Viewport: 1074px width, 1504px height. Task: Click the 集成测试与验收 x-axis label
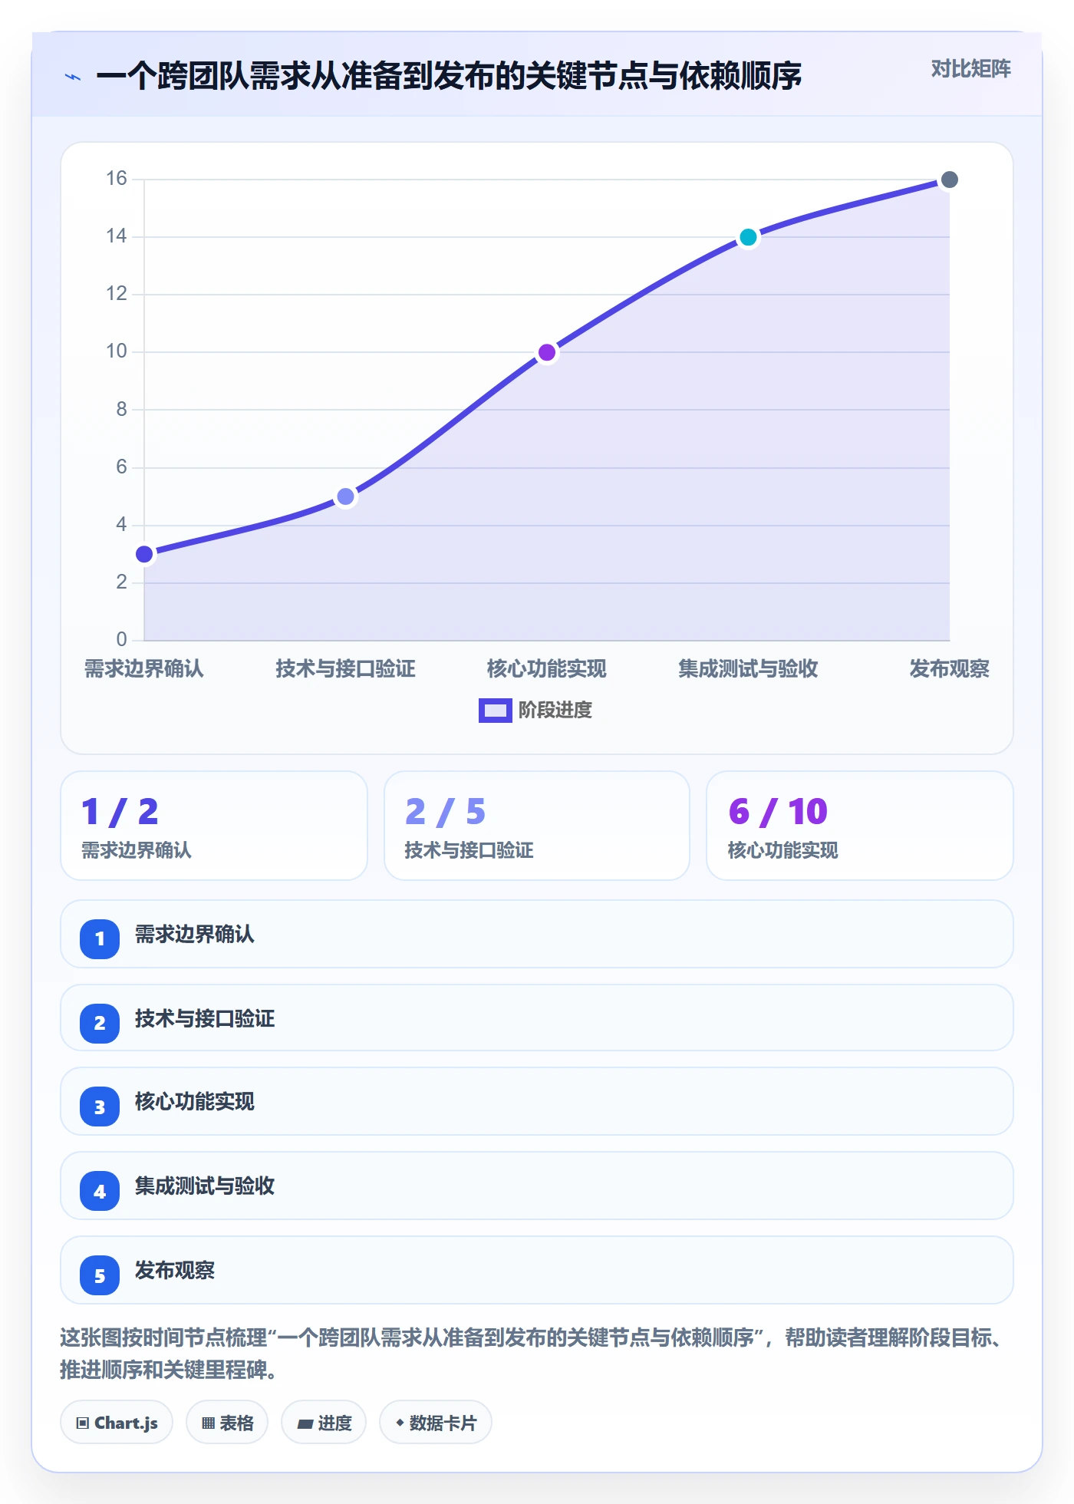point(748,669)
